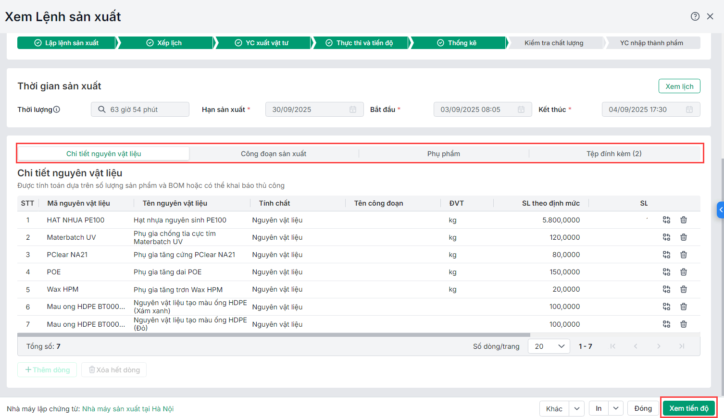Switch to Chi tiết nguyên vật liệu tab
Viewport: 724px width, 418px height.
[x=104, y=154]
